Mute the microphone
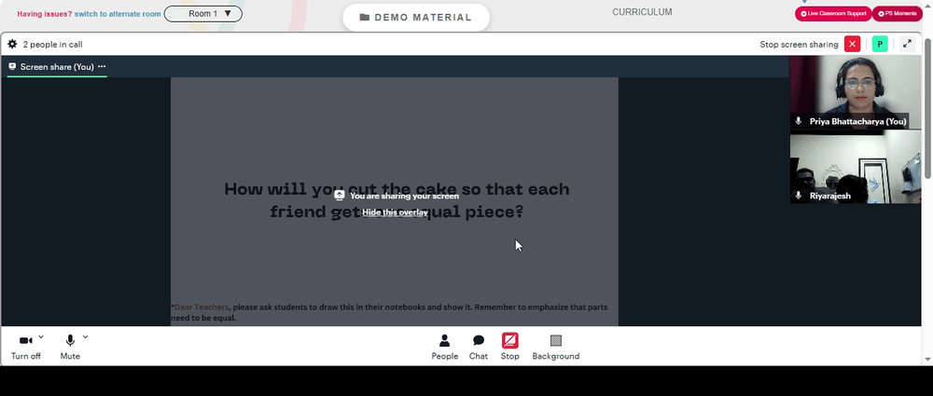The image size is (933, 396). tap(70, 348)
